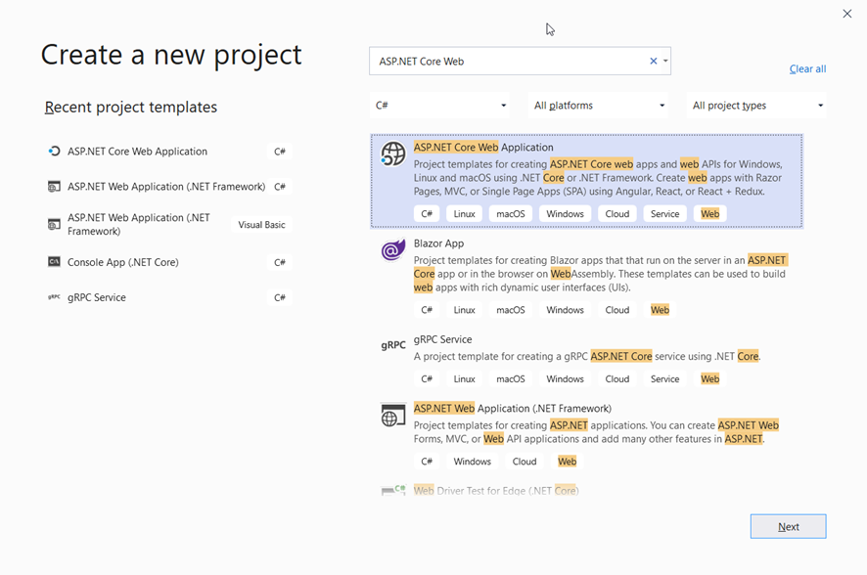This screenshot has width=867, height=575.
Task: Click the recent gRPC Service icon
Action: 54,297
